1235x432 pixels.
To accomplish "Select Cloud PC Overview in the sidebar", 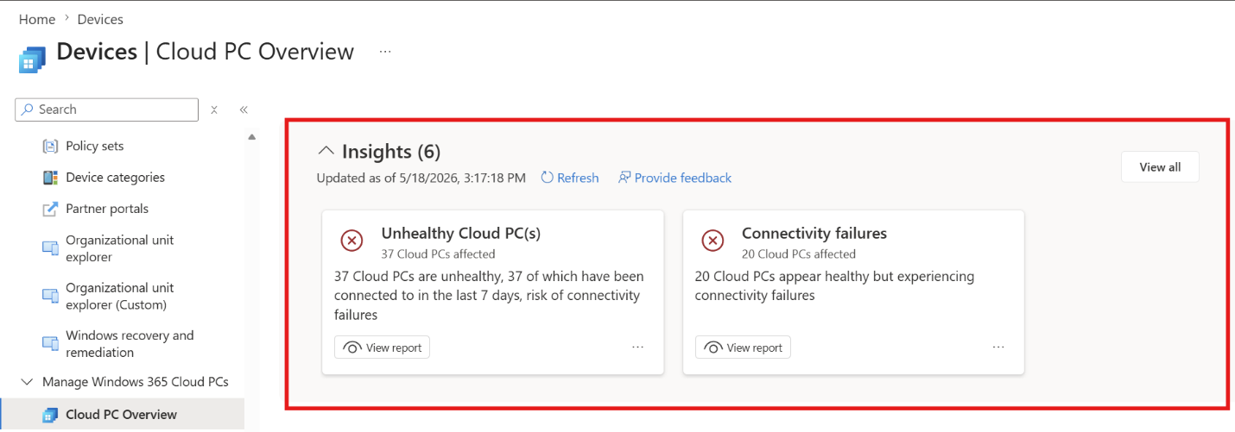I will pyautogui.click(x=123, y=415).
